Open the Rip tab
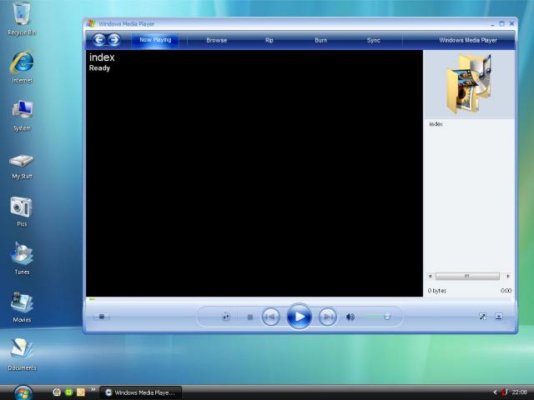The image size is (534, 400). pyautogui.click(x=269, y=40)
